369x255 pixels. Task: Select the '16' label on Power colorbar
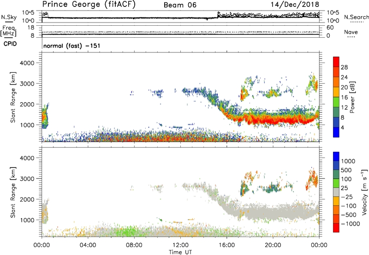point(344,98)
